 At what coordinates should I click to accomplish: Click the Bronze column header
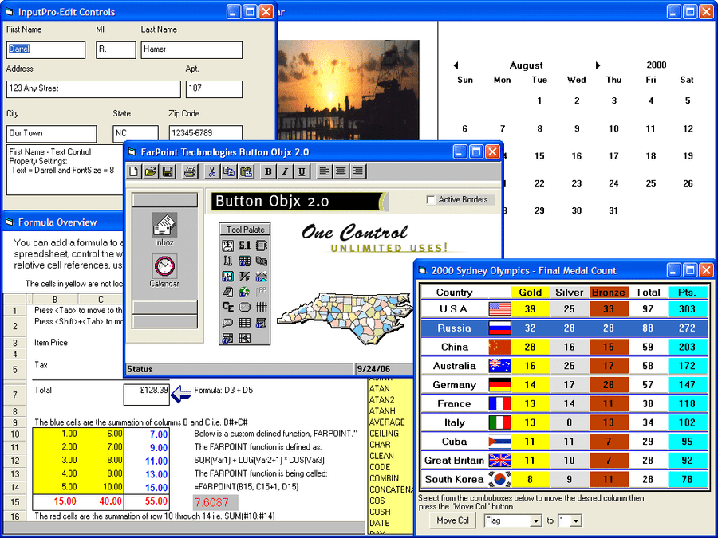(x=608, y=293)
